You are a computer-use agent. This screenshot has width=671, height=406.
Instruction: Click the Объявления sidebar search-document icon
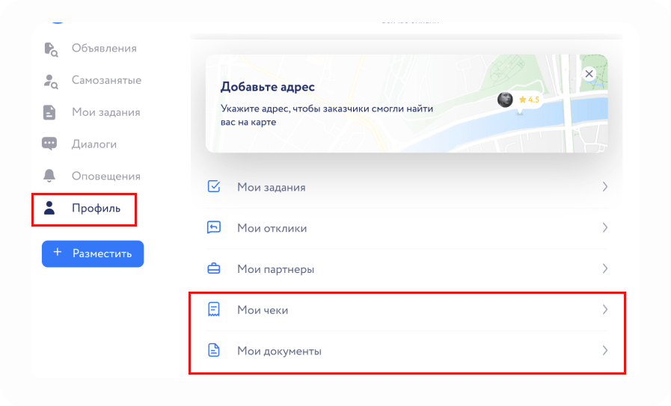(50, 49)
